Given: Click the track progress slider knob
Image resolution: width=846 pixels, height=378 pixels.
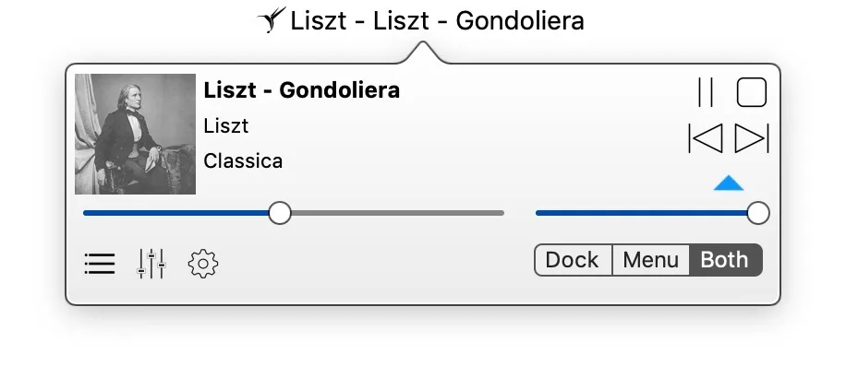Looking at the screenshot, I should (x=279, y=213).
